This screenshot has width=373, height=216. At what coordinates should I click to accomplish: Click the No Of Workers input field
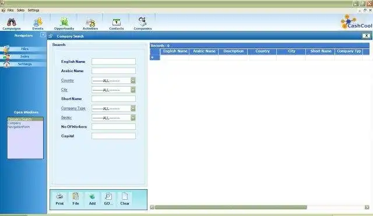[x=114, y=127]
